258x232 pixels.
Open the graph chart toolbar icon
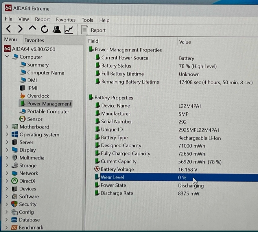coord(69,29)
